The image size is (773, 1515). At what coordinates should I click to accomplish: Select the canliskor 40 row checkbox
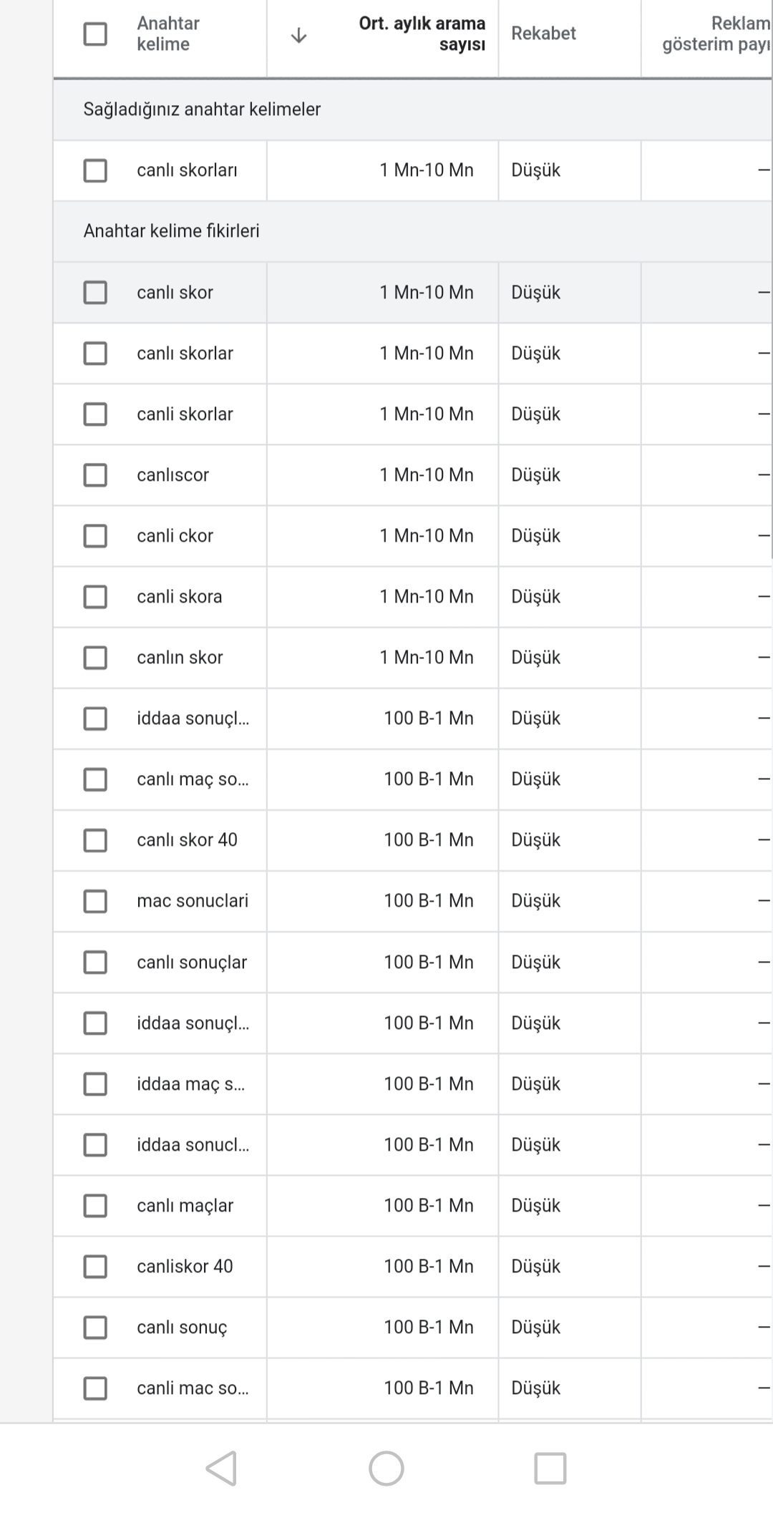pyautogui.click(x=95, y=1266)
